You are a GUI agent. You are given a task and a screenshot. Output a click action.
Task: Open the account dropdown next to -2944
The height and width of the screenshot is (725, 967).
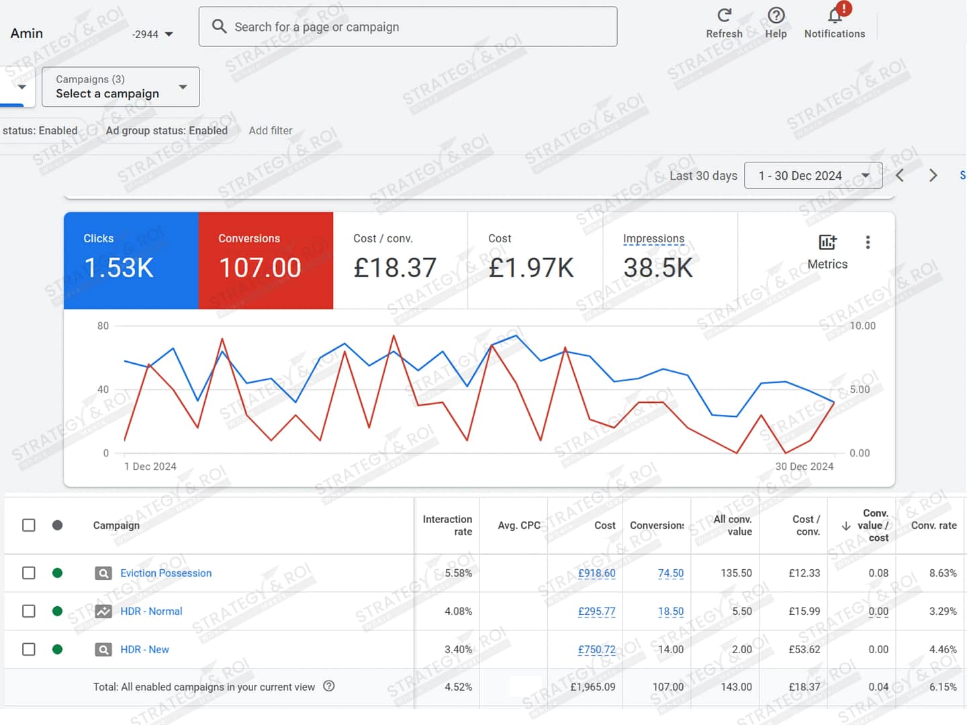coord(169,34)
